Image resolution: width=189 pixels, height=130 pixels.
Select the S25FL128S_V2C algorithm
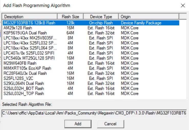[18, 78]
